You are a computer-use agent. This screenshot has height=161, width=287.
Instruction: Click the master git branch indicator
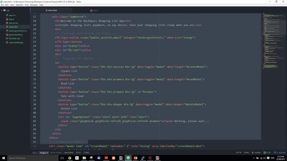(256, 153)
